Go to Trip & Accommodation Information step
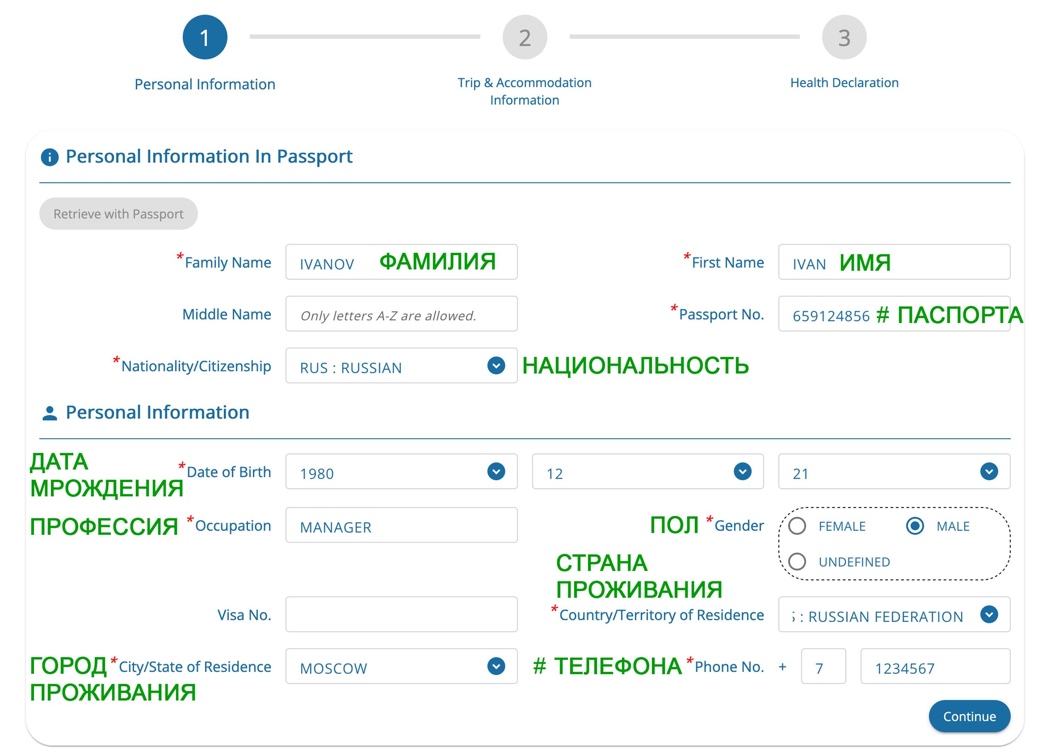Screen dimensions: 1042x755 (524, 91)
